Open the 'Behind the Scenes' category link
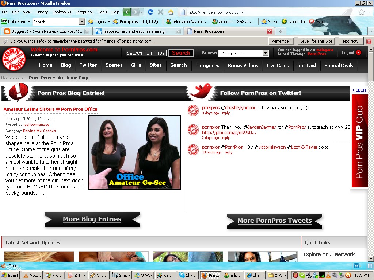Image resolution: width=374 pixels, height=280 pixels. 39,131
